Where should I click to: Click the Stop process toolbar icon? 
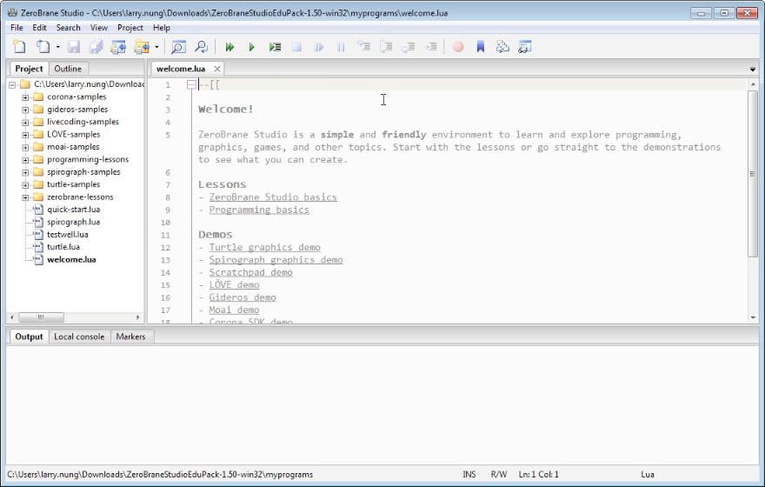[296, 47]
